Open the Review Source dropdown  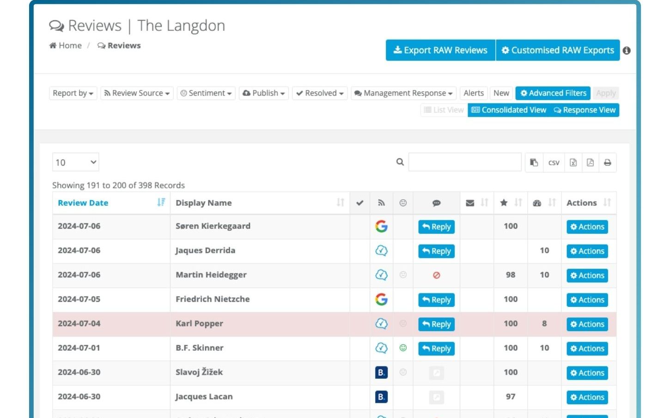(137, 93)
